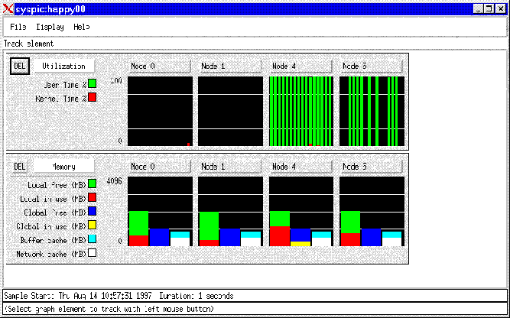The image size is (510, 318).
Task: Click cyan Buffer cache legend swatch
Action: tap(92, 239)
